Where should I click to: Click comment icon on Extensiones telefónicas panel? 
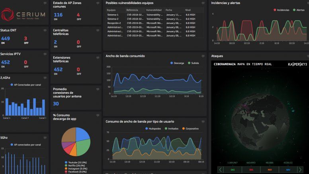click(98, 58)
